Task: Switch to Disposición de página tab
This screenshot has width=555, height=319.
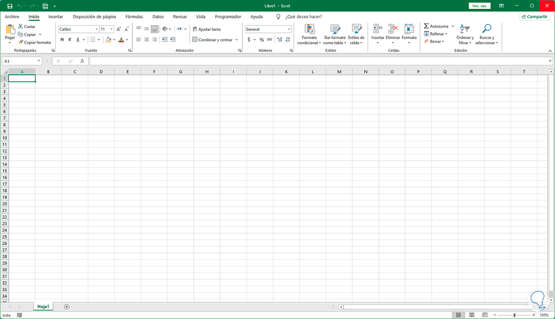Action: 94,17
